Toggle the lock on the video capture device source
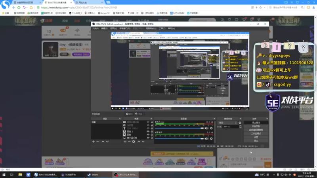The image size is (317, 178). 152,122
